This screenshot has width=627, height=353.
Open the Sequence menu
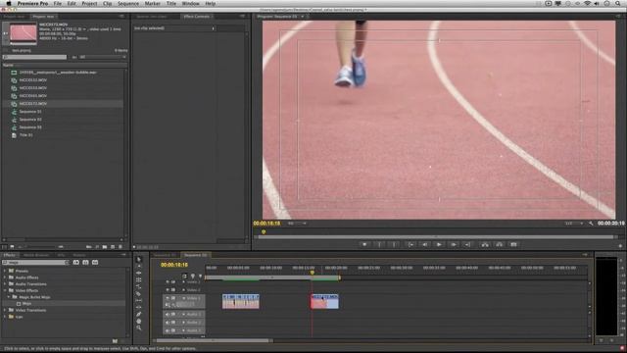tap(128, 3)
